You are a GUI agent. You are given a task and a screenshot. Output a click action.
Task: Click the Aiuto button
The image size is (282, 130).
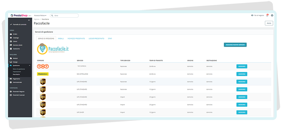click(269, 23)
